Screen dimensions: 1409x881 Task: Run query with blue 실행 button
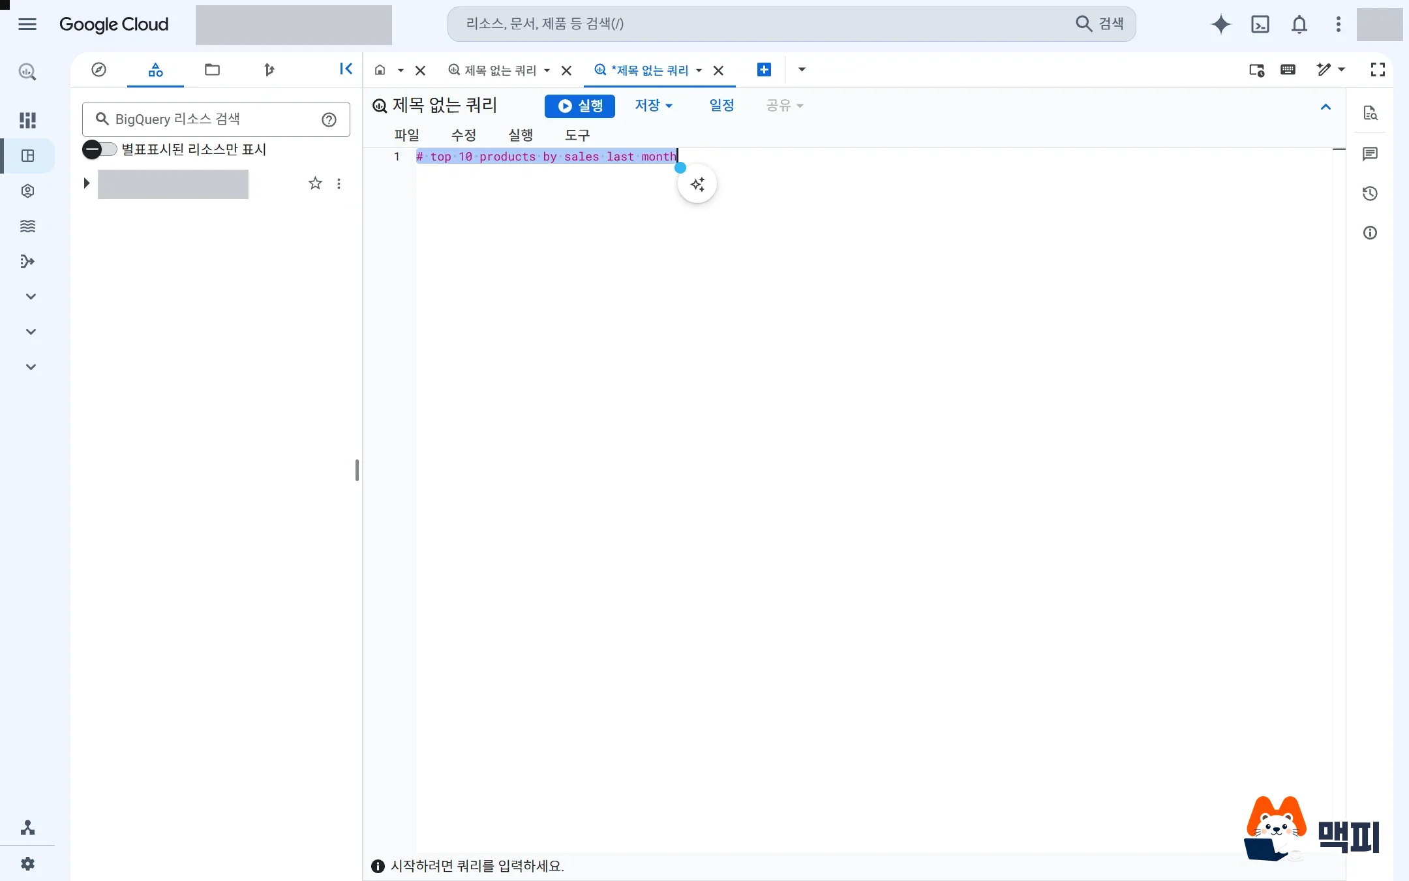[580, 106]
